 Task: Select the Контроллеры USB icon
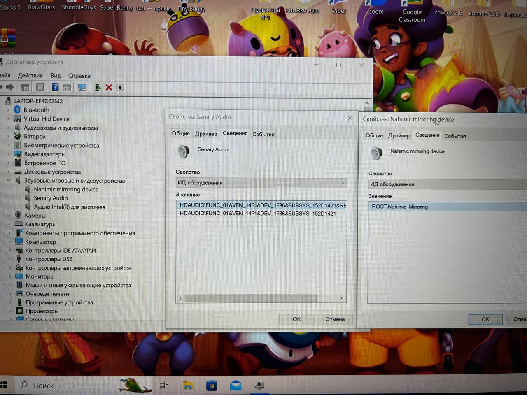click(19, 259)
